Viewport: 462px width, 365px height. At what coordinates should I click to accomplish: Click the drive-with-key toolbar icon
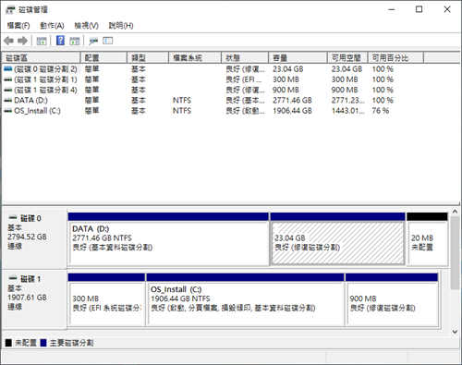pos(93,41)
